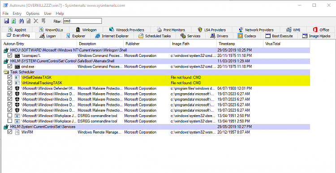Click the HKLM Services registry icon

coord(6,127)
